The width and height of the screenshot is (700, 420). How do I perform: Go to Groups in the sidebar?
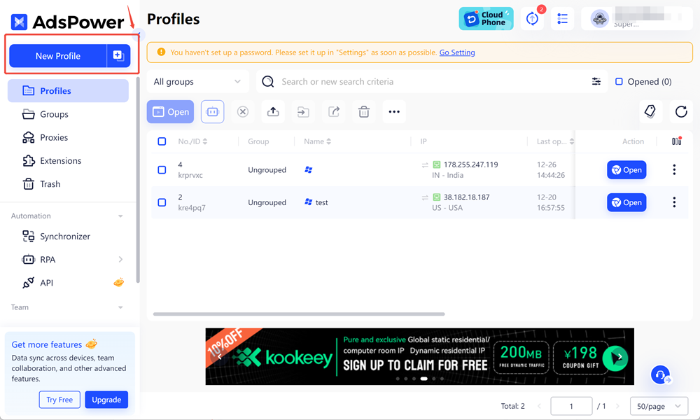(54, 114)
